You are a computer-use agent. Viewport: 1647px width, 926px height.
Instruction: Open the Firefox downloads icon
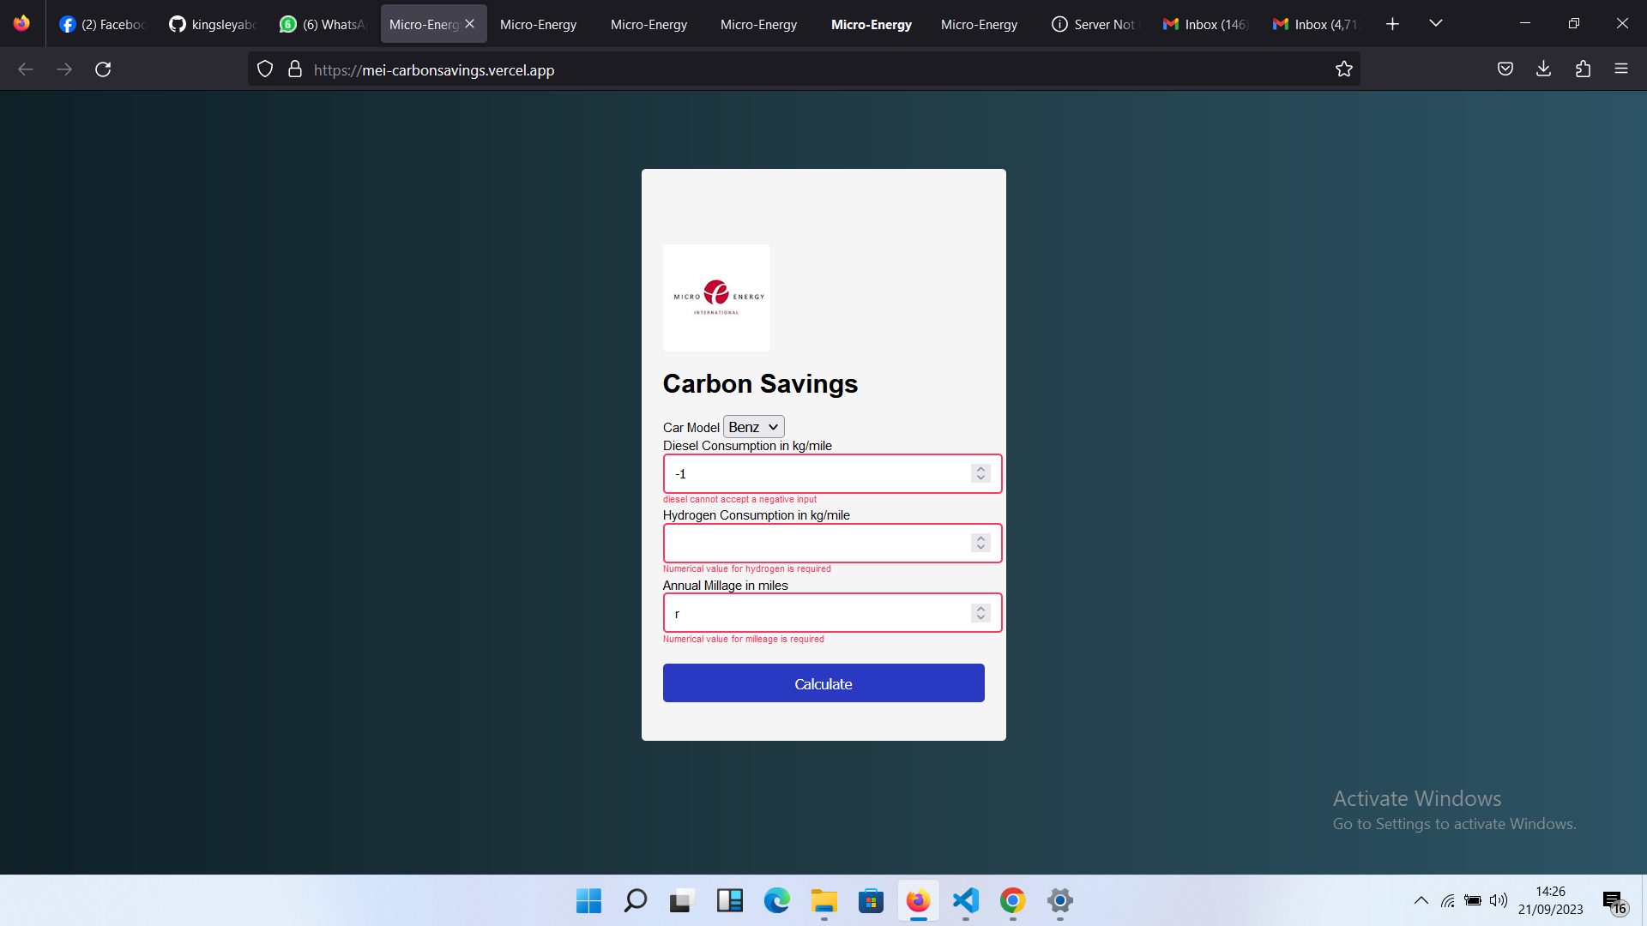click(x=1543, y=69)
